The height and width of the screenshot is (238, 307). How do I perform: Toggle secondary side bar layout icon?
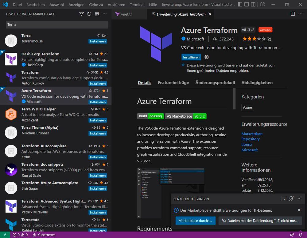(x=253, y=4)
